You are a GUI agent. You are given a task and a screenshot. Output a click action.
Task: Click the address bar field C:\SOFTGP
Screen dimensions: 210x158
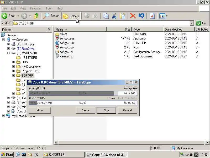[102, 23]
